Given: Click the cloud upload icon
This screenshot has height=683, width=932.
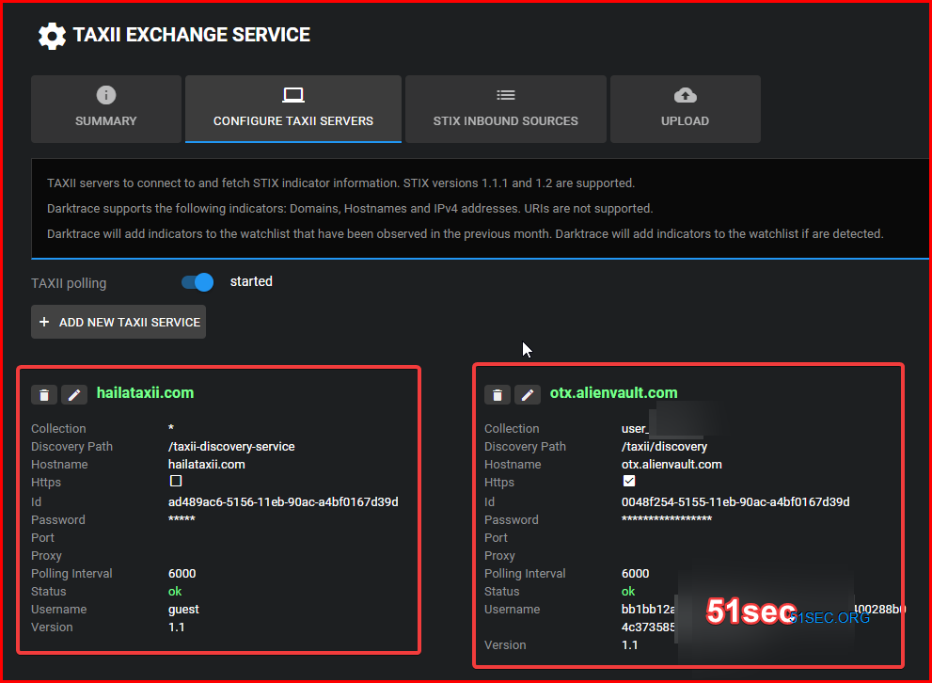Looking at the screenshot, I should click(685, 95).
